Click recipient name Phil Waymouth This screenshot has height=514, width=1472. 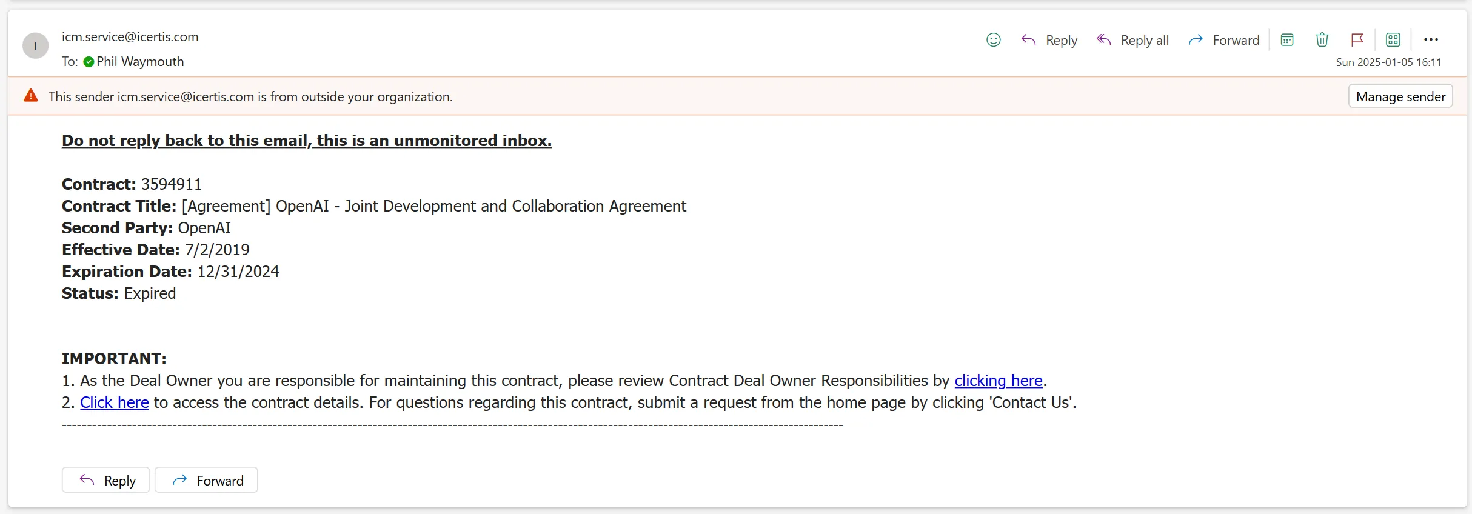tap(140, 62)
